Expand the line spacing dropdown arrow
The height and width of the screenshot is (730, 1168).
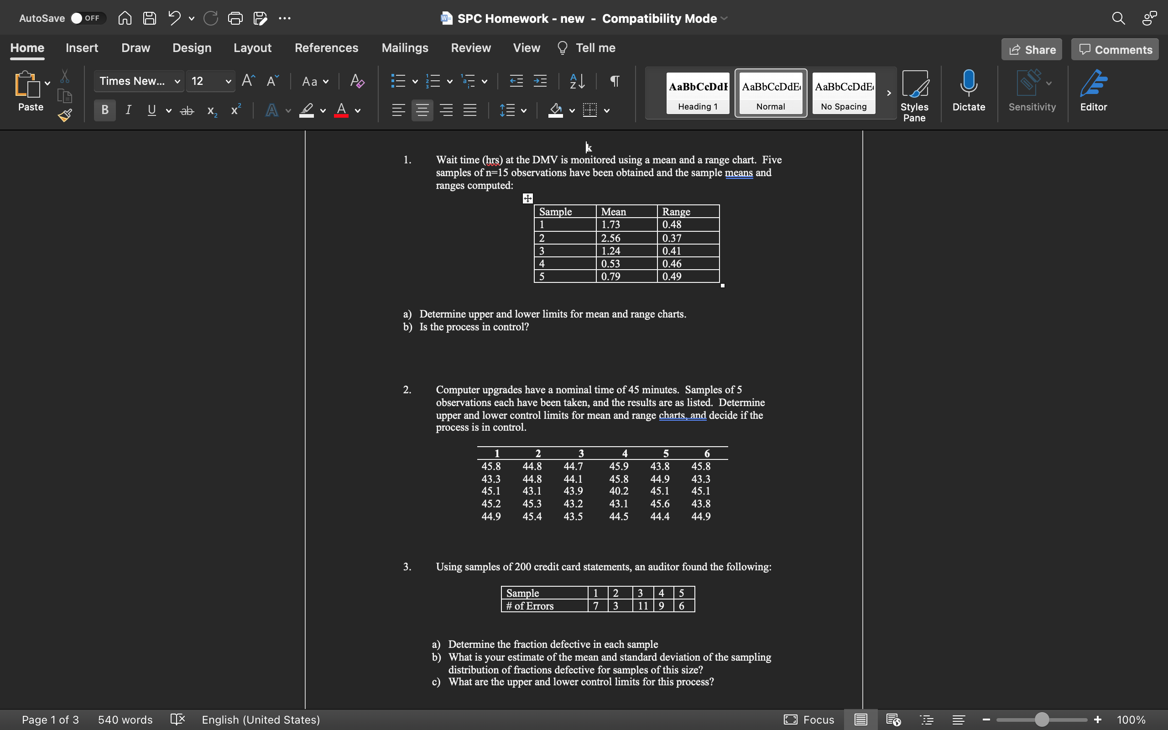523,110
